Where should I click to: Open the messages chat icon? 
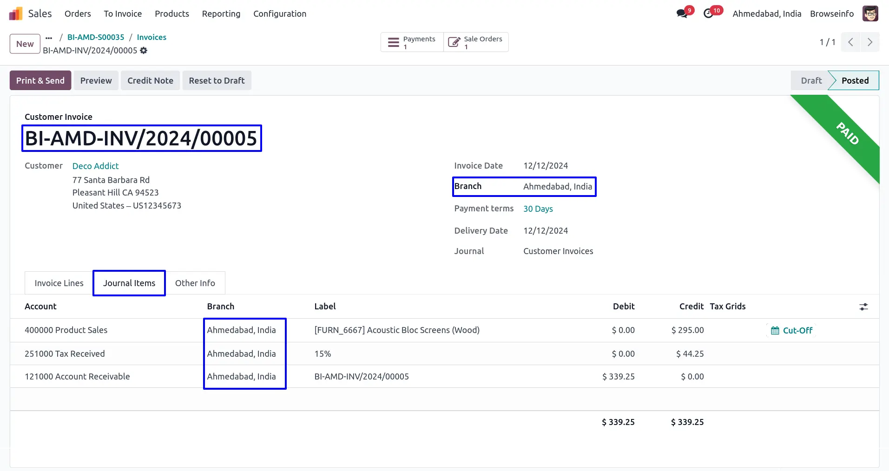click(682, 13)
